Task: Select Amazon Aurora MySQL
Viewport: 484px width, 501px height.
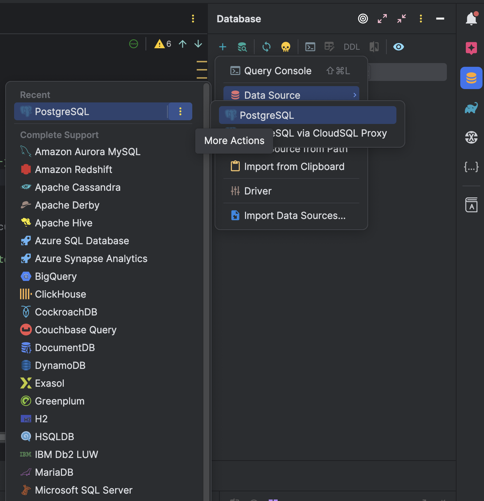Action: (x=103, y=152)
